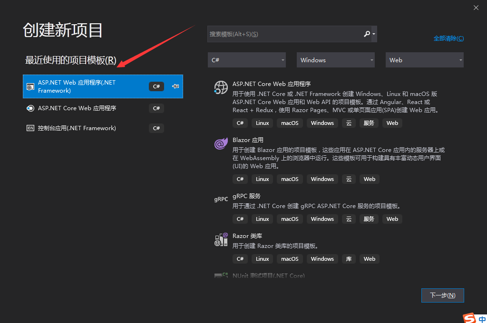Viewport: 487px width, 323px height.
Task: Click the Razor 类库 description text
Action: (x=275, y=246)
